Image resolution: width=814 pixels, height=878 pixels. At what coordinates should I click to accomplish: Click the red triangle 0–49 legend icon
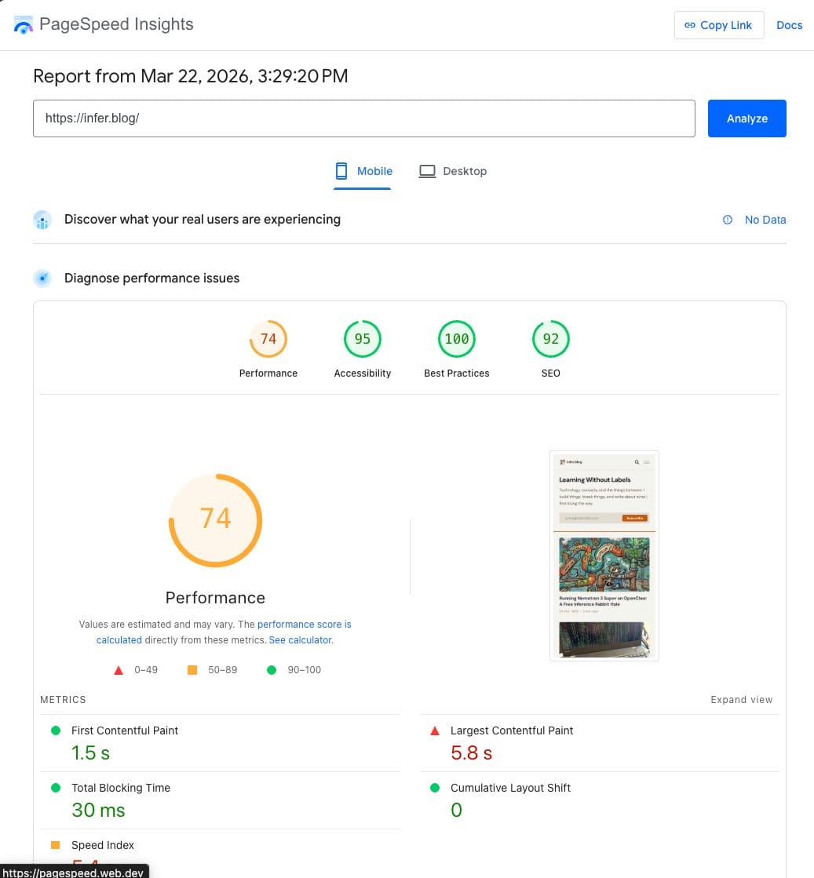[x=119, y=670]
